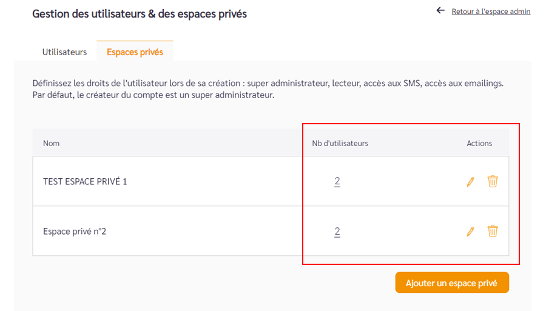Click the 'Ajouter un espace privé' button
546x311 pixels.
click(x=452, y=283)
